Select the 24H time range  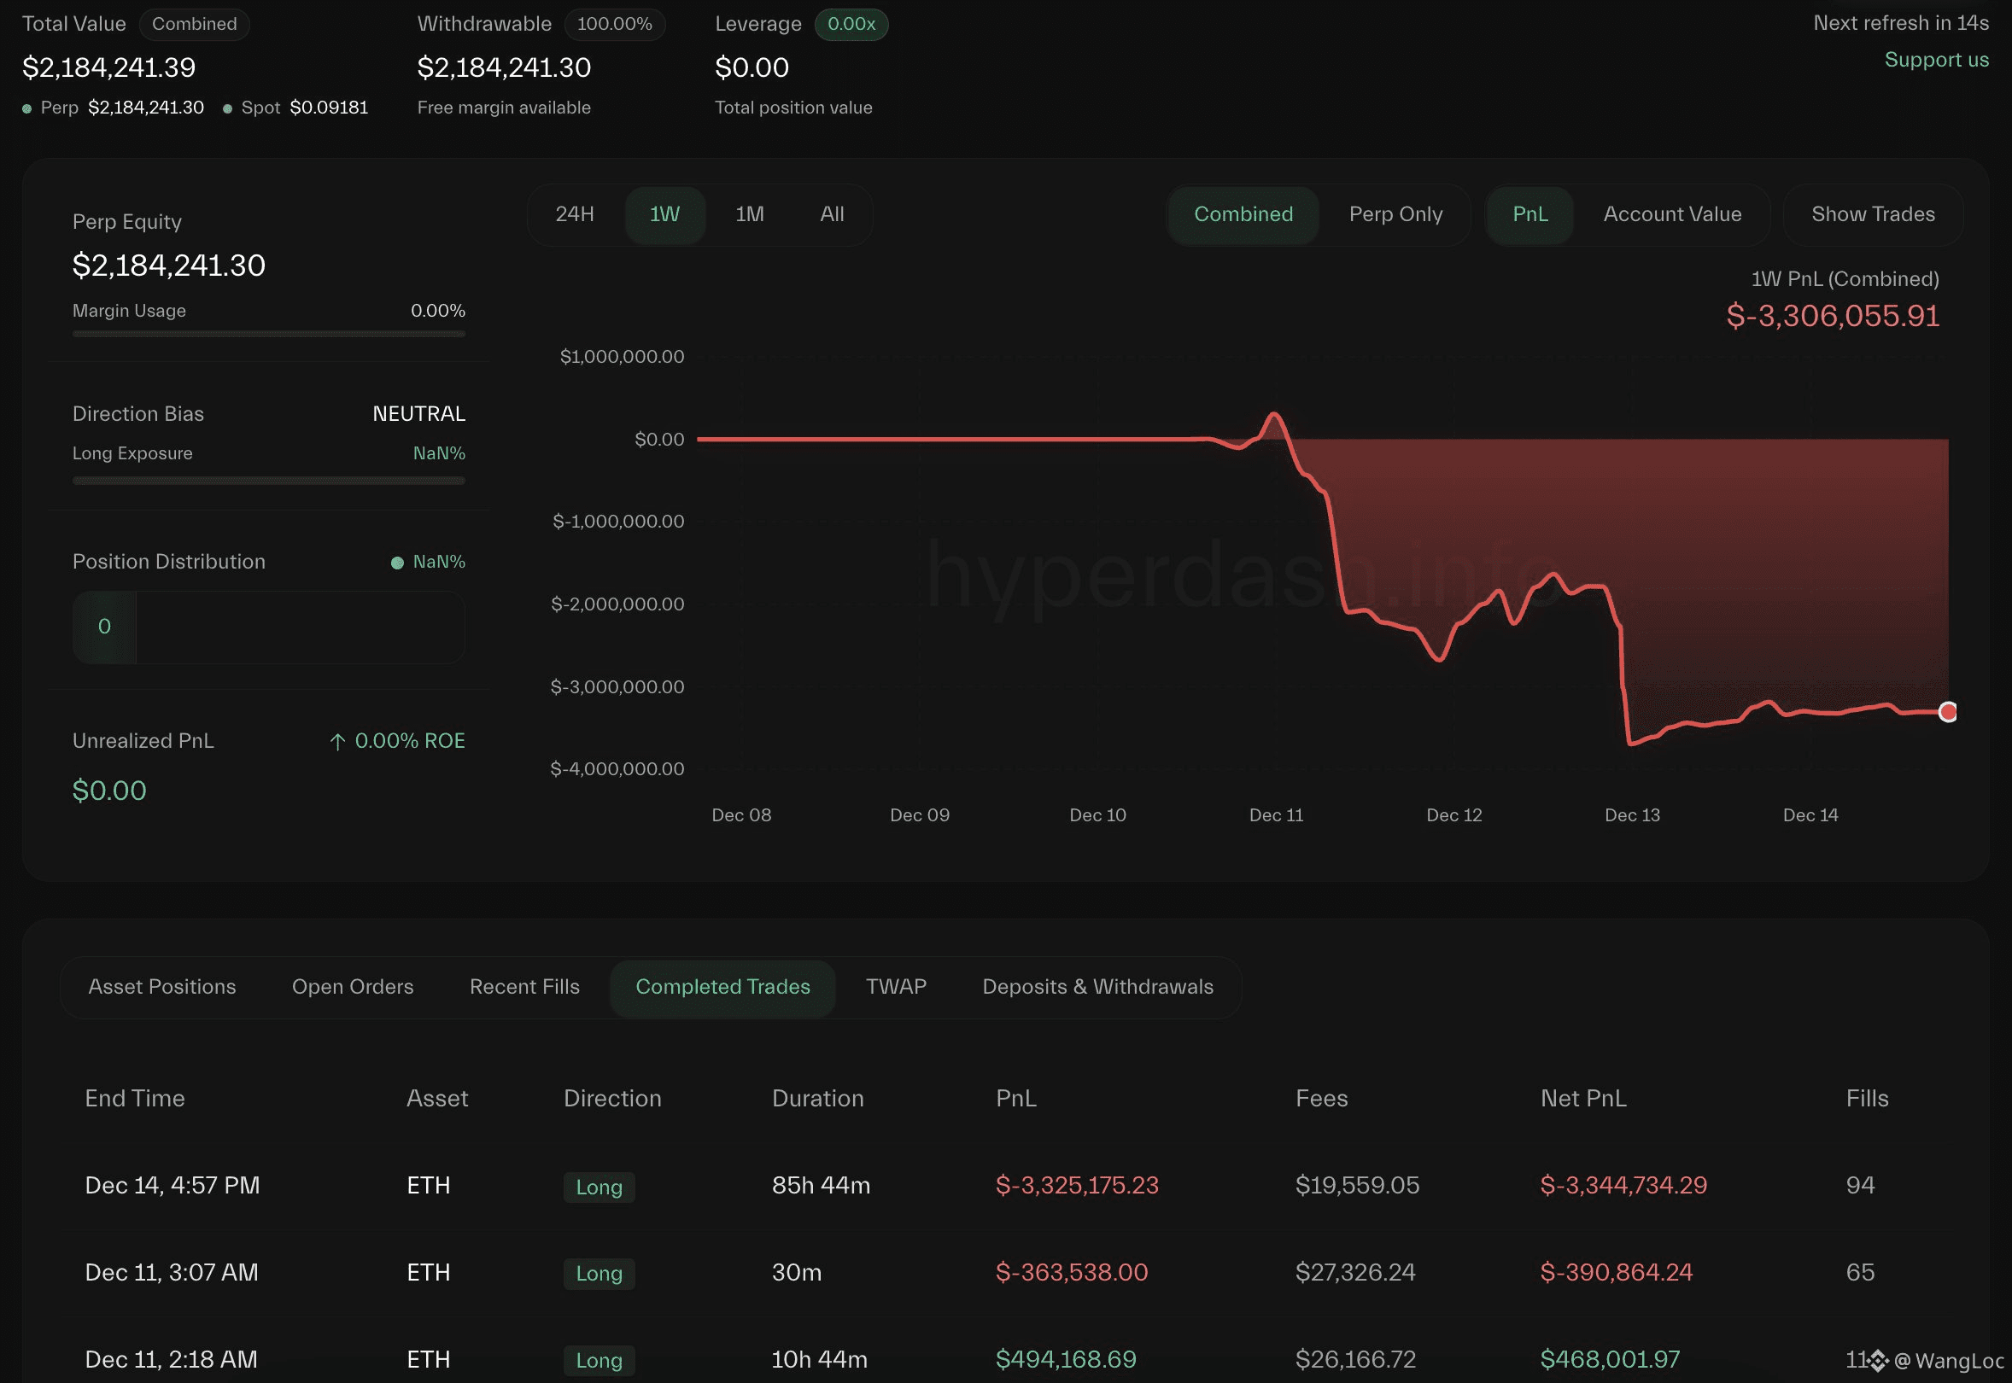pyautogui.click(x=574, y=214)
